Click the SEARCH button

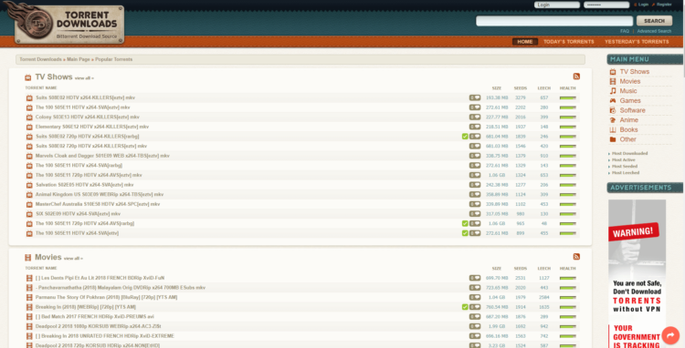coord(654,21)
